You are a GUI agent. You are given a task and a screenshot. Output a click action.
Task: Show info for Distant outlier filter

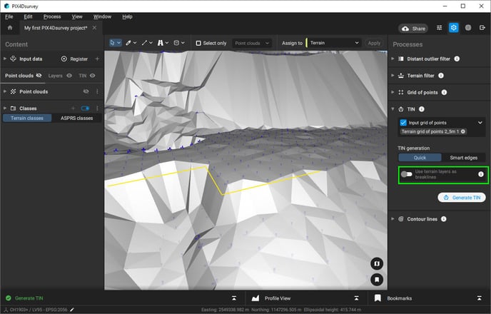pyautogui.click(x=457, y=59)
